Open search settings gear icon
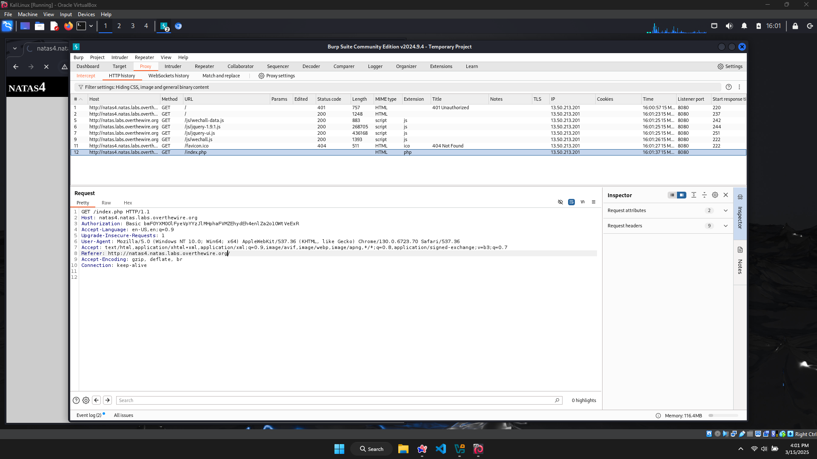817x459 pixels. [x=86, y=400]
